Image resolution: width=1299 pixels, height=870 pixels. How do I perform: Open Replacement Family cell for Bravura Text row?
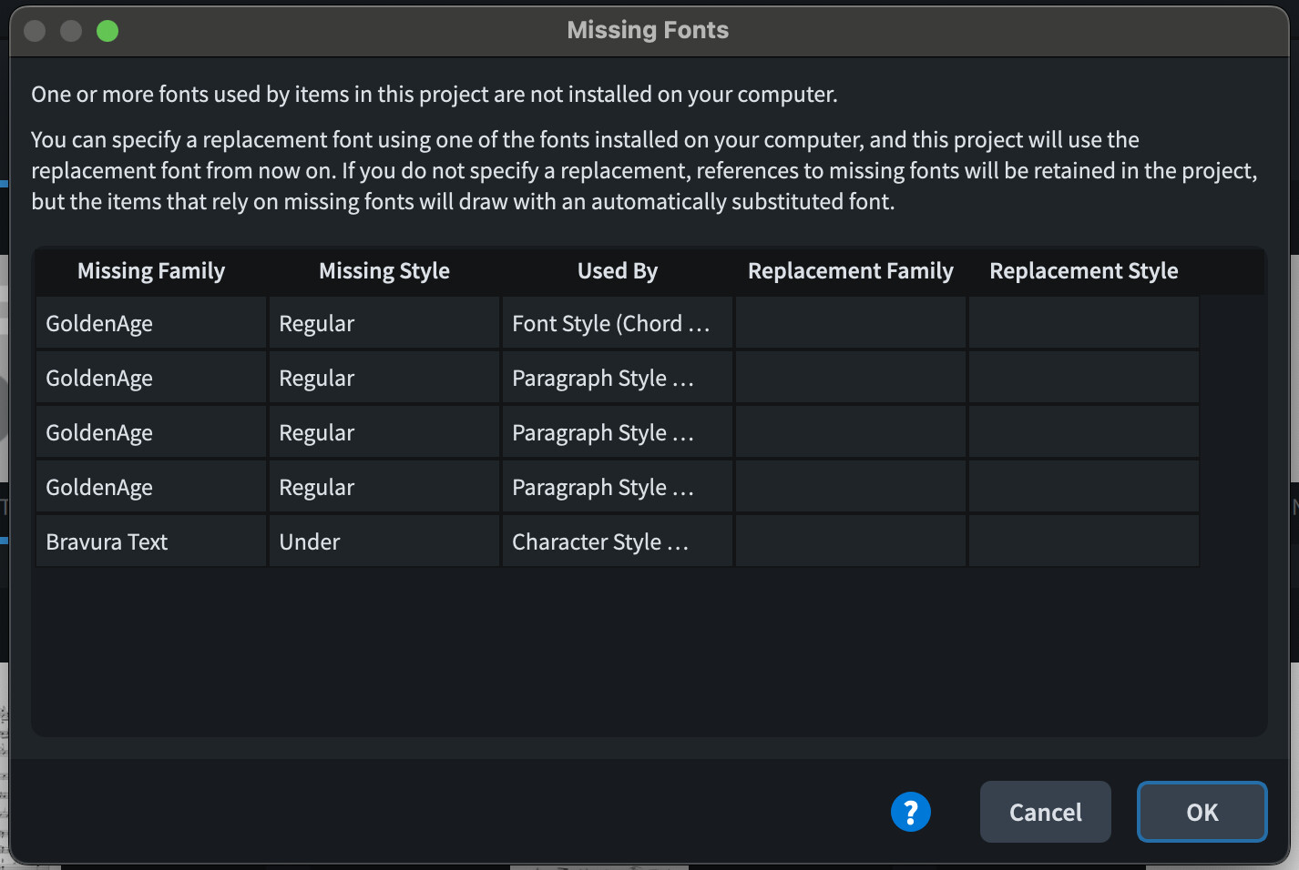point(851,541)
